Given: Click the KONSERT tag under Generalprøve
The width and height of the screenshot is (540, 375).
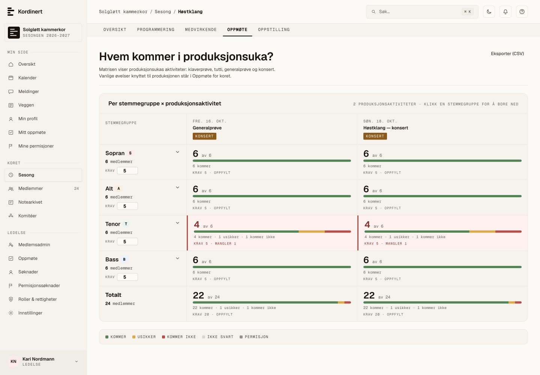Looking at the screenshot, I should point(204,136).
